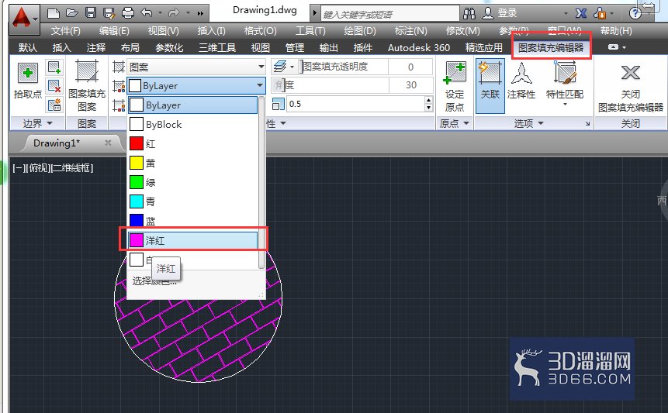This screenshot has width=668, height=413.
Task: Click the hatch color icon beside ByLayer
Action: 119,85
